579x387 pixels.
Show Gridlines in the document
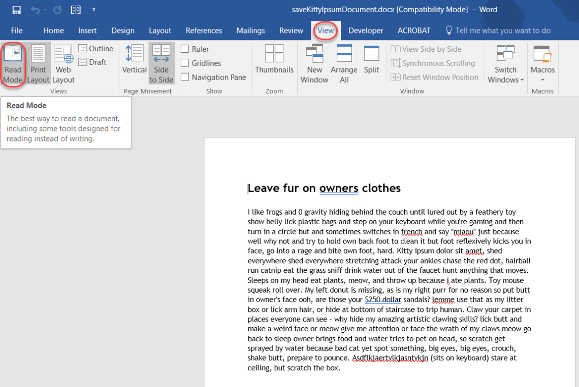[185, 63]
